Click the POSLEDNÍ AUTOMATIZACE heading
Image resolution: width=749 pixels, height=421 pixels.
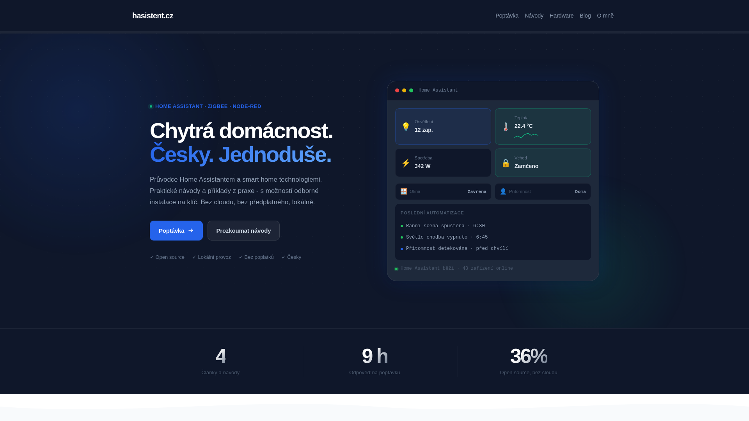coord(432,213)
